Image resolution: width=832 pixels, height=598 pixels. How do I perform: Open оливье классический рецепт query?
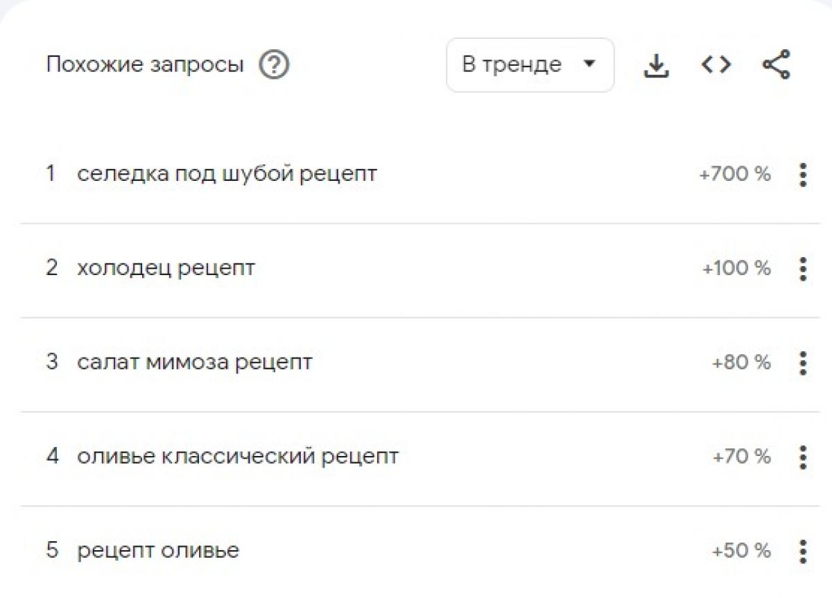[238, 457]
